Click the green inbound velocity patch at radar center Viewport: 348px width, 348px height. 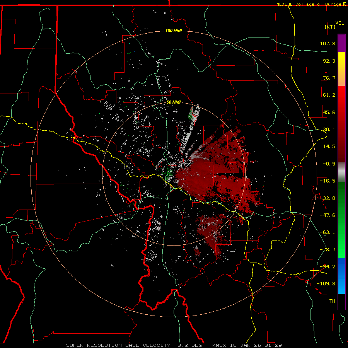[x=167, y=172]
